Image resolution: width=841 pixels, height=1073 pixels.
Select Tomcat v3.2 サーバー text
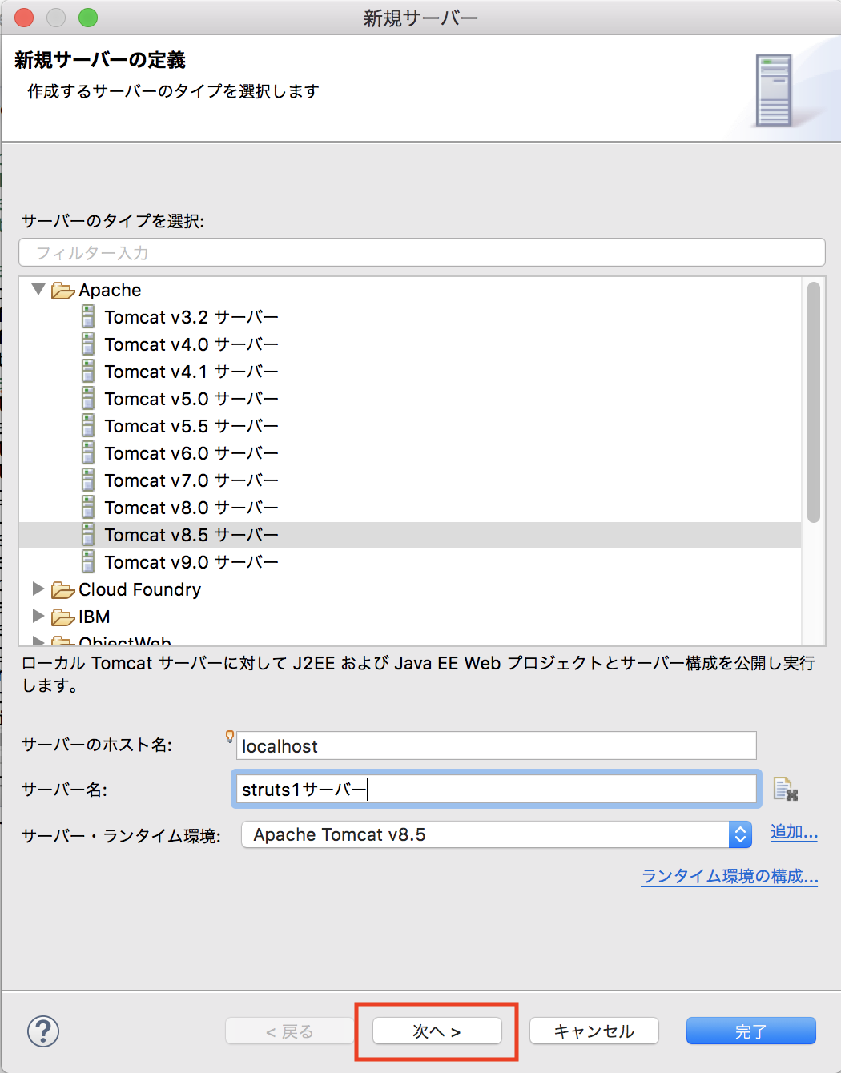(x=191, y=317)
